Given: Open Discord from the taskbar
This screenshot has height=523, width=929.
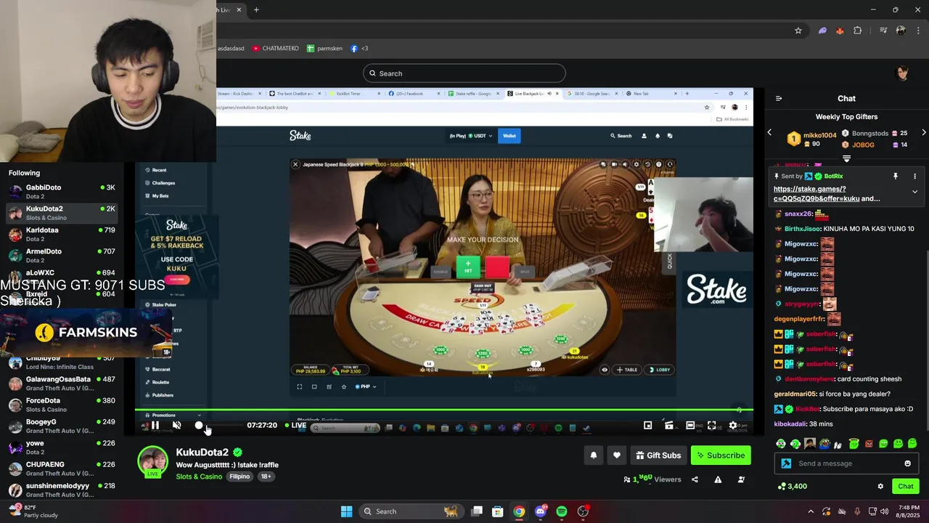Looking at the screenshot, I should point(540,511).
